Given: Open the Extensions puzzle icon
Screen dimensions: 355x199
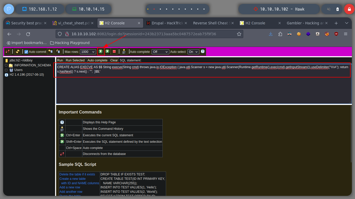Looking at the screenshot, I should click(280, 34).
